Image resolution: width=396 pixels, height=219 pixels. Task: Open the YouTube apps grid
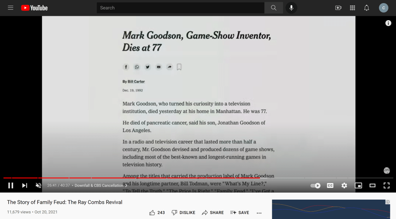352,8
